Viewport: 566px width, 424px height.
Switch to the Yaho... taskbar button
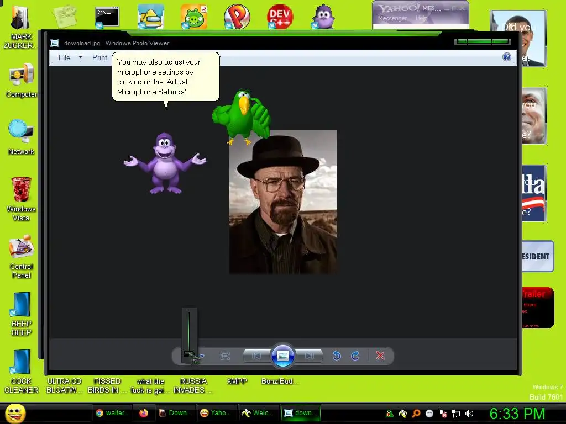[x=217, y=413]
